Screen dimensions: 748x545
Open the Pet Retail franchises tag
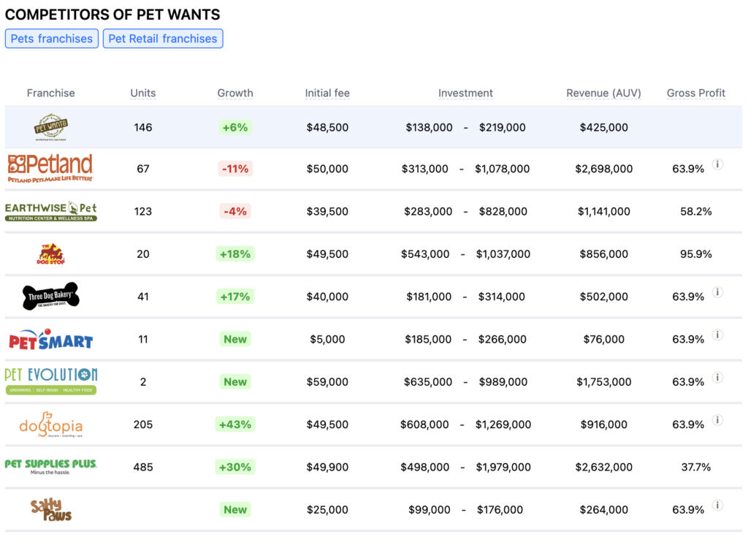coord(163,39)
